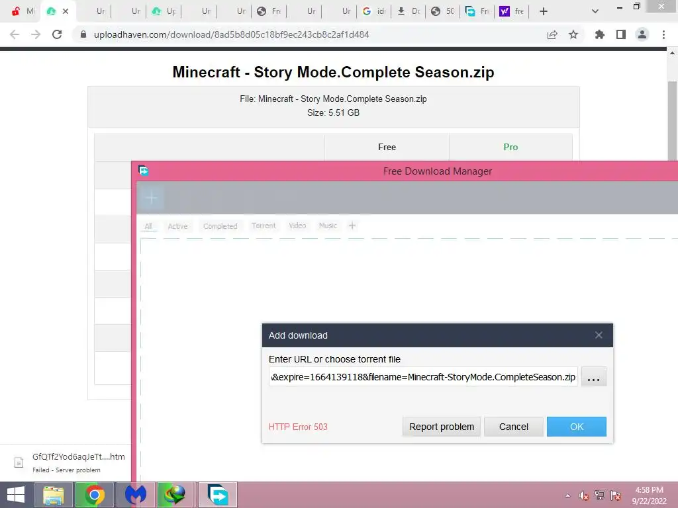This screenshot has width=678, height=508.
Task: Open Malwarebytes from the taskbar
Action: pyautogui.click(x=135, y=495)
